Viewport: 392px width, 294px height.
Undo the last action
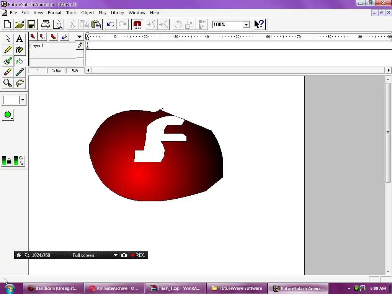click(111, 24)
